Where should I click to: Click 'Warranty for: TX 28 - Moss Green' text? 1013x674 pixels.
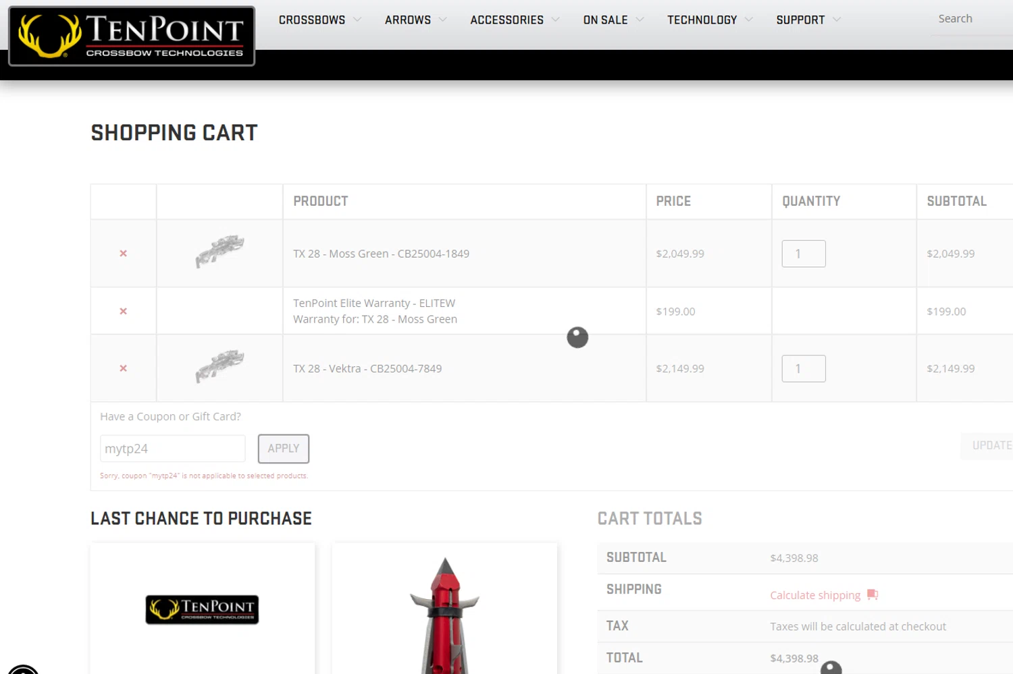375,319
